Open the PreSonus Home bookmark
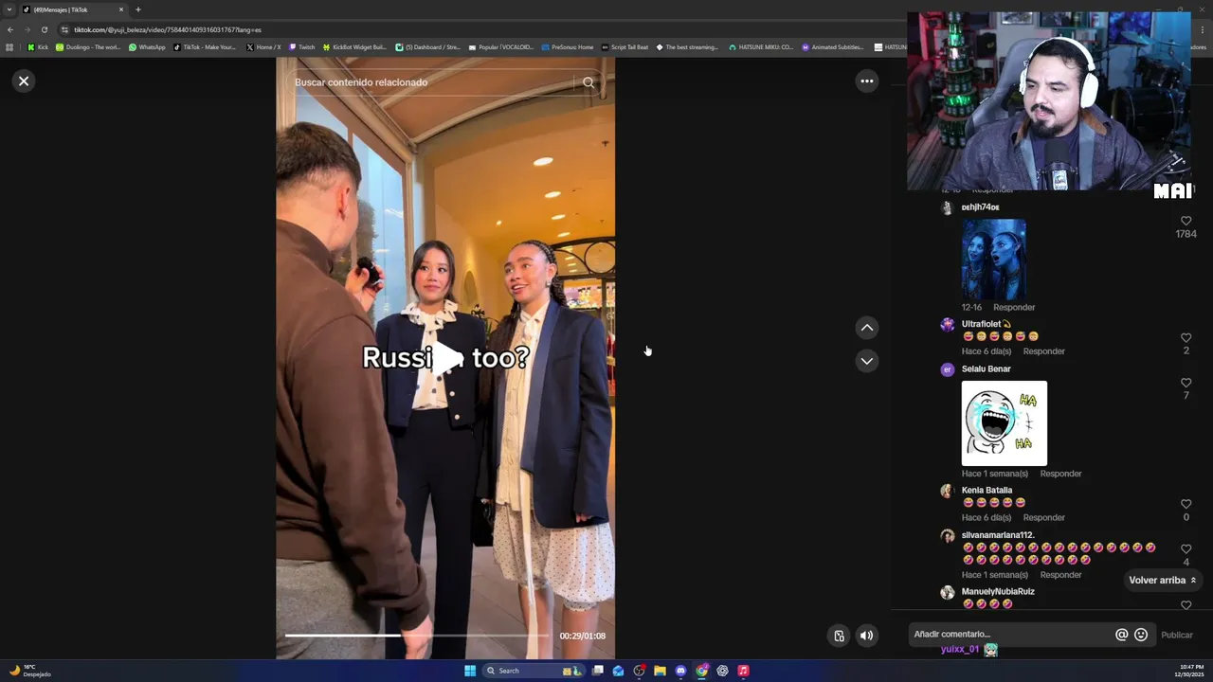 [x=567, y=47]
